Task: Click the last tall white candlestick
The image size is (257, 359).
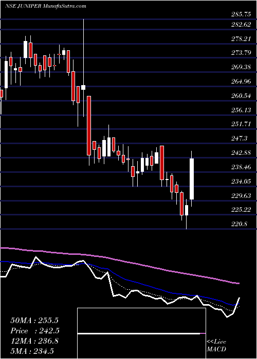Action: pos(192,179)
